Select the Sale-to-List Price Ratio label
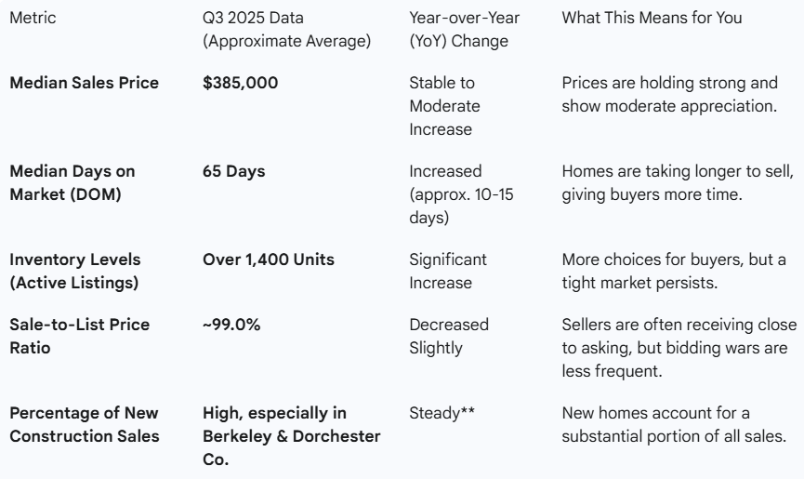Screen dimensions: 804x479 (x=80, y=336)
